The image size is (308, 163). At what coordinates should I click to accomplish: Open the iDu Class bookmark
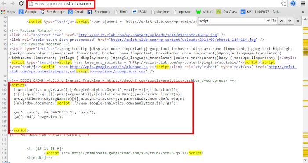(226, 12)
